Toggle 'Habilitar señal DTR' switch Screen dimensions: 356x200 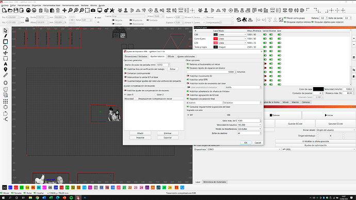[188, 79]
